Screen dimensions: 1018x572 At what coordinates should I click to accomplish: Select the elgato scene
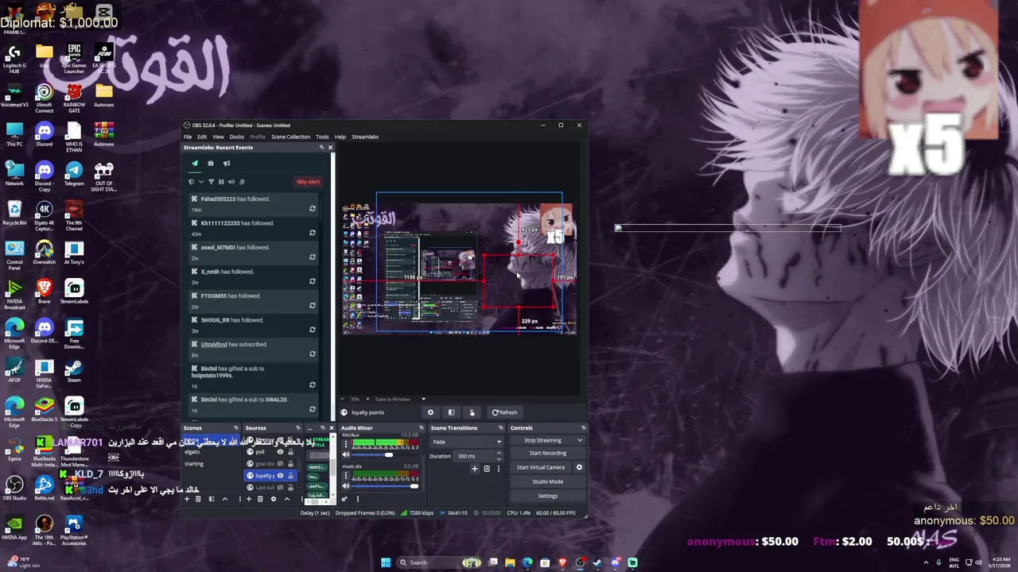pos(192,452)
